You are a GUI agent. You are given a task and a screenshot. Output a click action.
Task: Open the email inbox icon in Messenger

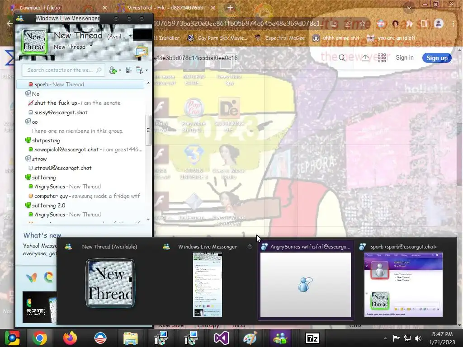pyautogui.click(x=142, y=52)
